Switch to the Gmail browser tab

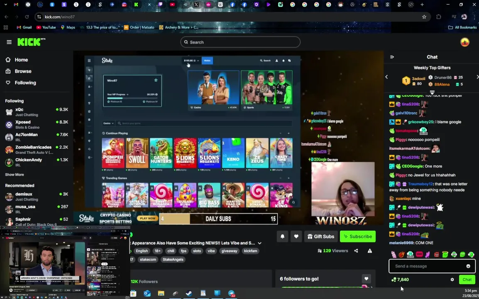tap(16, 5)
